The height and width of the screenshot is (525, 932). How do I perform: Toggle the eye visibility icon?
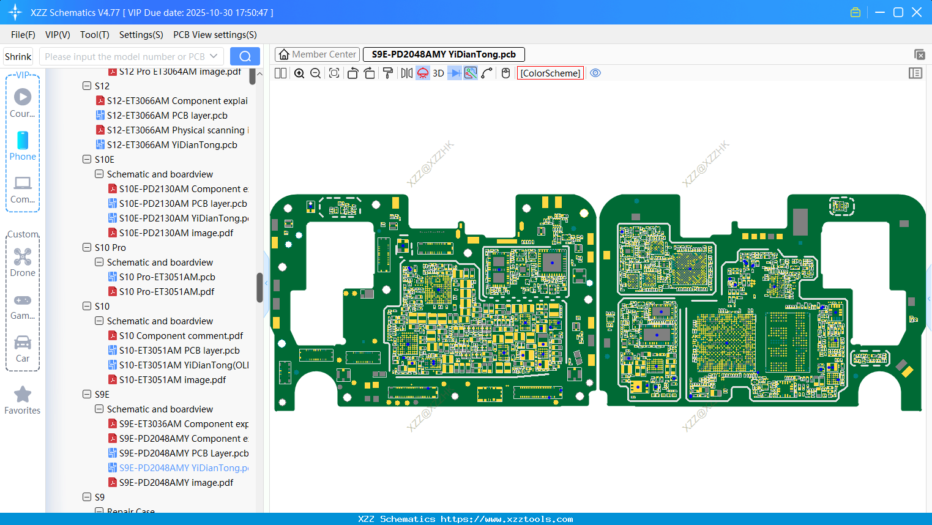[x=595, y=73]
